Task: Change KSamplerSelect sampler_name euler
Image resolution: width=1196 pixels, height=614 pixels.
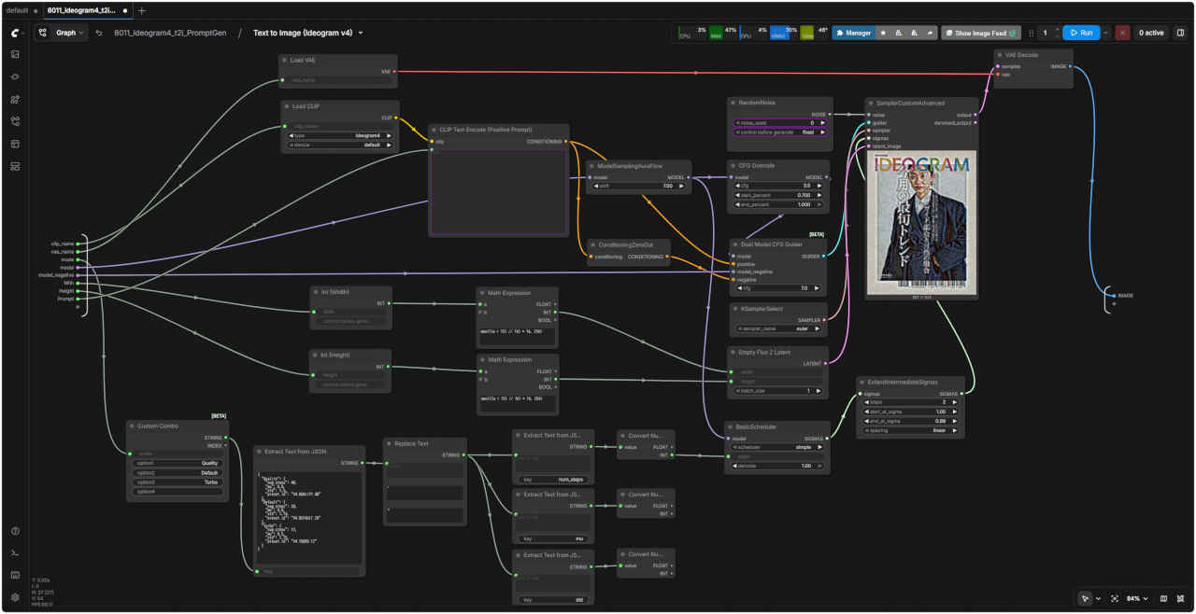Action: 777,328
